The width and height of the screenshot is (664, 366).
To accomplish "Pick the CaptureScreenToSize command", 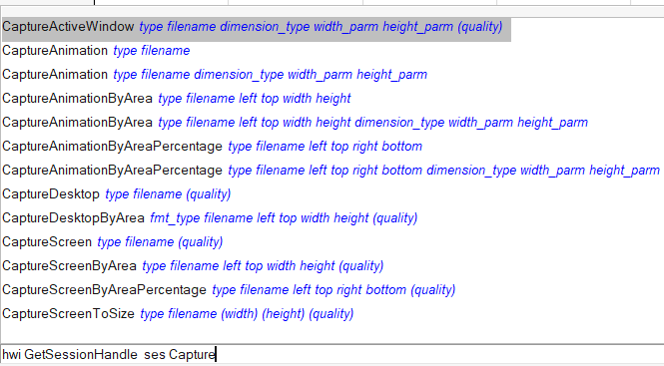I will [178, 313].
